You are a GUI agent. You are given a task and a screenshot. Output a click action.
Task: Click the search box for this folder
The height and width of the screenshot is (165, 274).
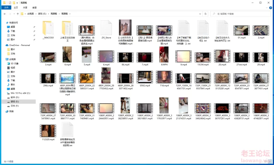240,14
